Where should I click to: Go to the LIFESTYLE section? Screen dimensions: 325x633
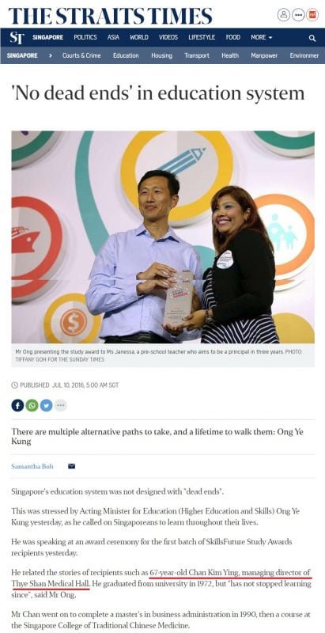[x=202, y=37]
